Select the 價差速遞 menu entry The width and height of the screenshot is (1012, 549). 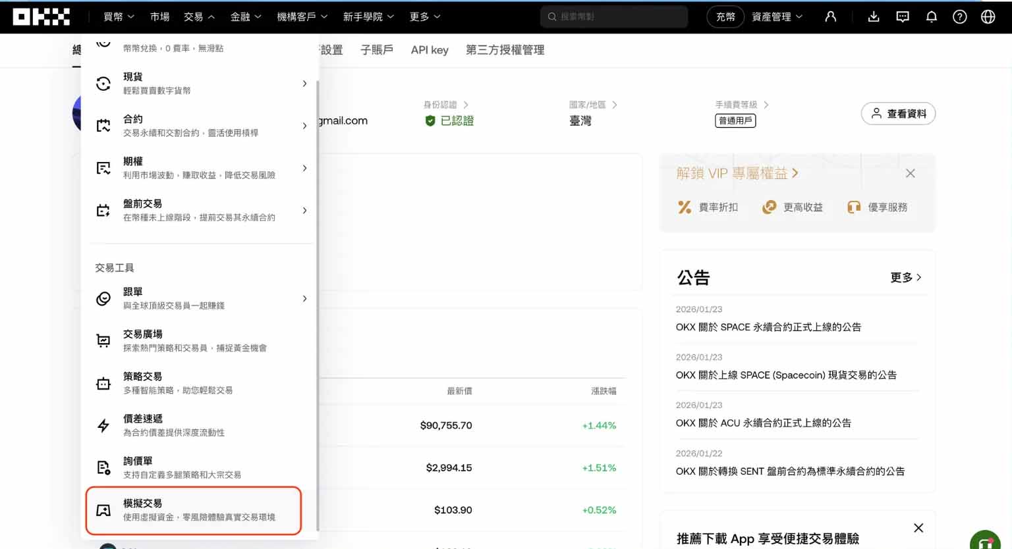198,425
